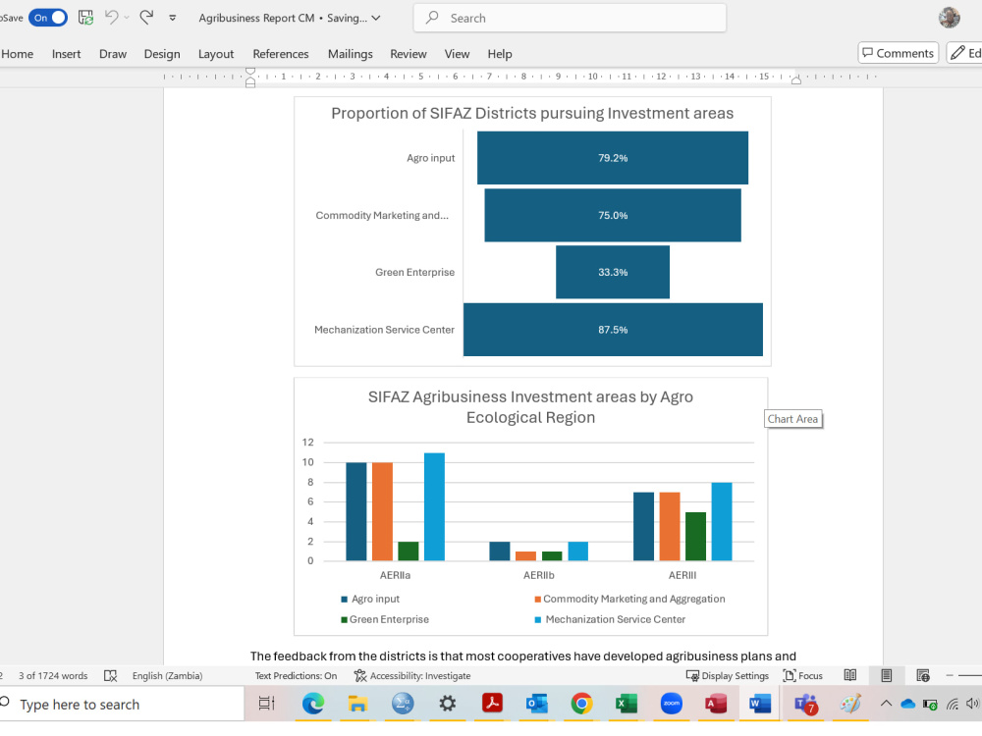Viewport: 982px width, 736px height.
Task: Click the Windows taskbar search box
Action: [x=122, y=704]
